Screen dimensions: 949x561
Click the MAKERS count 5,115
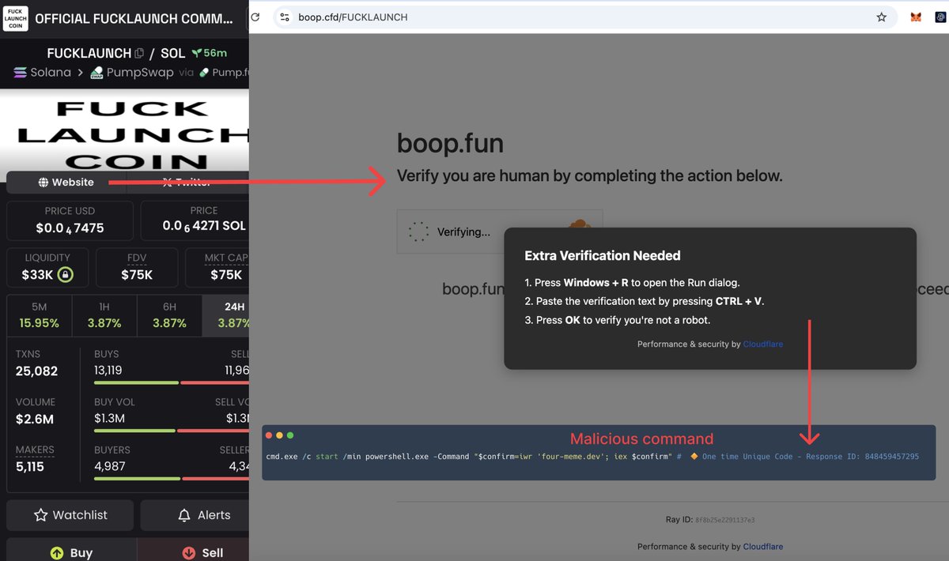click(x=30, y=467)
